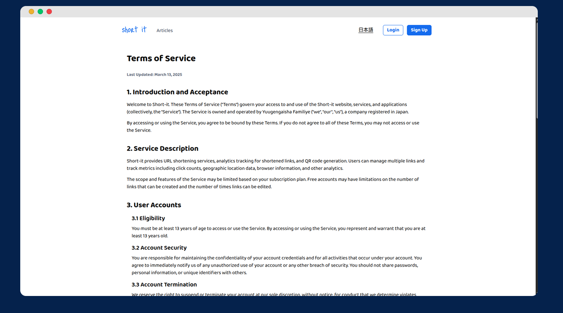Image resolution: width=563 pixels, height=313 pixels.
Task: Click the "Last Updated: March 13, 2025" text
Action: [154, 75]
